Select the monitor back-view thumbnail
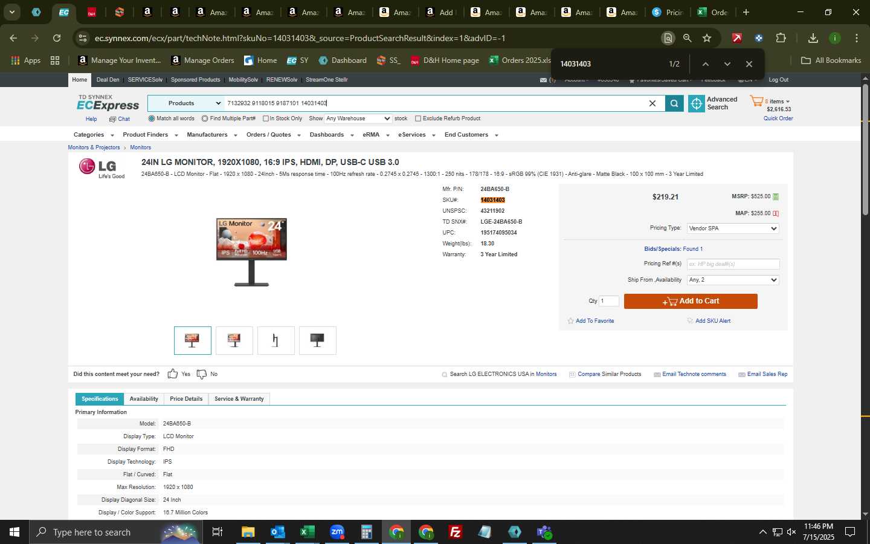This screenshot has height=544, width=870. click(317, 340)
